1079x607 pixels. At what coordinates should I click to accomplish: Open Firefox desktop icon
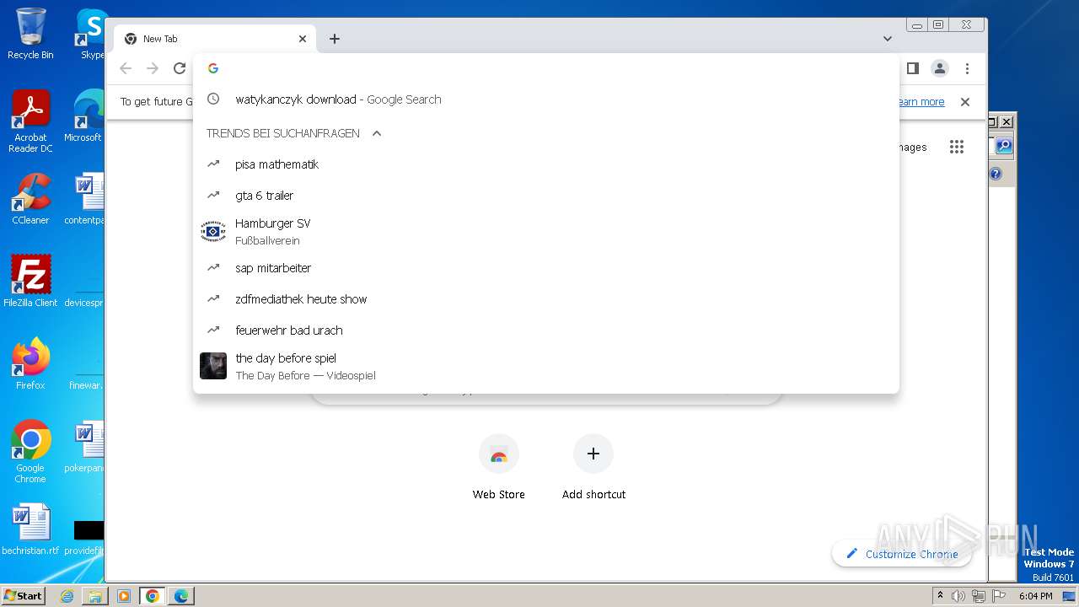tap(30, 364)
